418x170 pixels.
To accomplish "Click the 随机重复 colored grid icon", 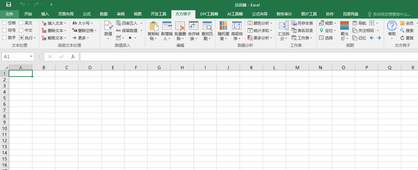I will [223, 26].
